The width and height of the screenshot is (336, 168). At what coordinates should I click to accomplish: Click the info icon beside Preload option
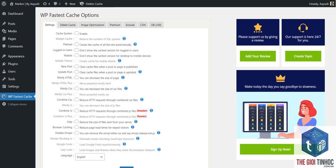pos(135,44)
